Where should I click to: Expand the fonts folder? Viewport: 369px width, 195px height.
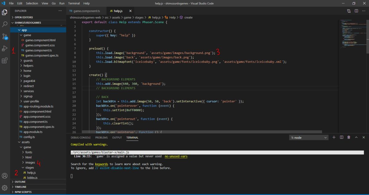tap(38, 152)
